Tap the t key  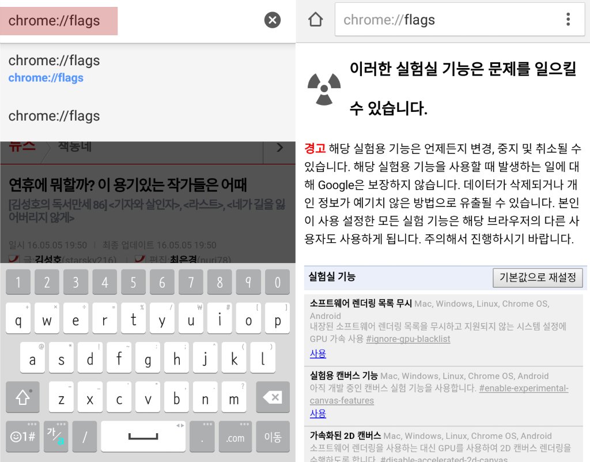(133, 318)
